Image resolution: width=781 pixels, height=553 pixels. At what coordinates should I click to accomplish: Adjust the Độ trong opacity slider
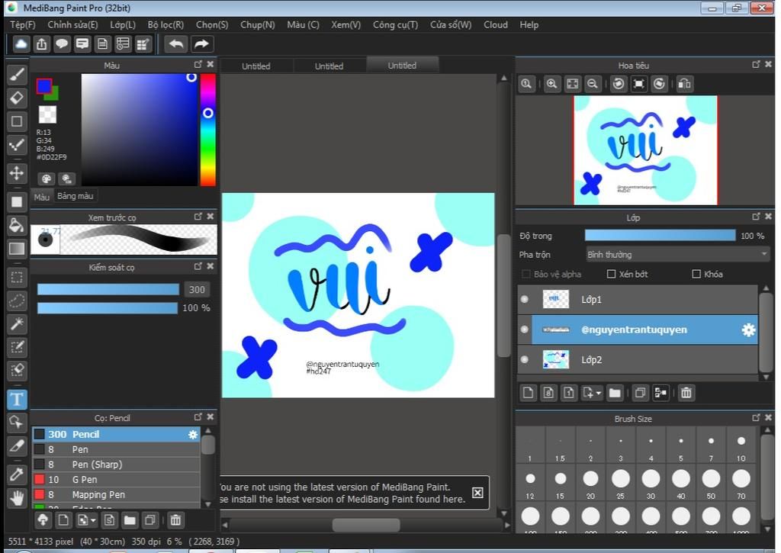click(x=660, y=235)
